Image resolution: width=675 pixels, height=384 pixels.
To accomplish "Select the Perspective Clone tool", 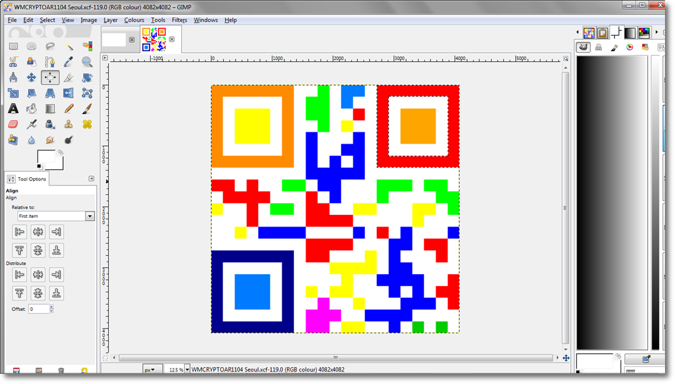I will tap(13, 140).
